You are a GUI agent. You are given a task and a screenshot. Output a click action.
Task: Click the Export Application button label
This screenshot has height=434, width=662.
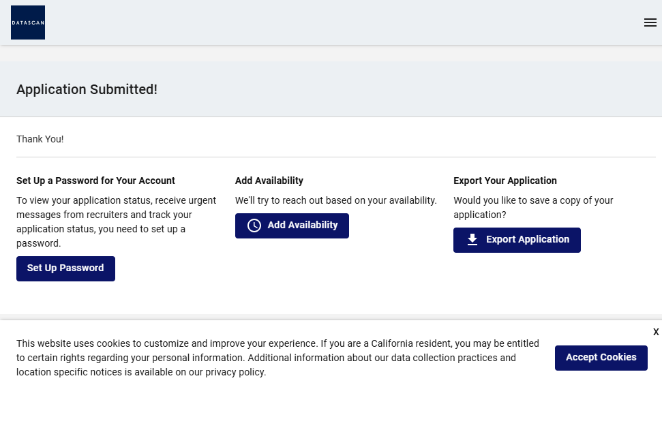tap(527, 240)
